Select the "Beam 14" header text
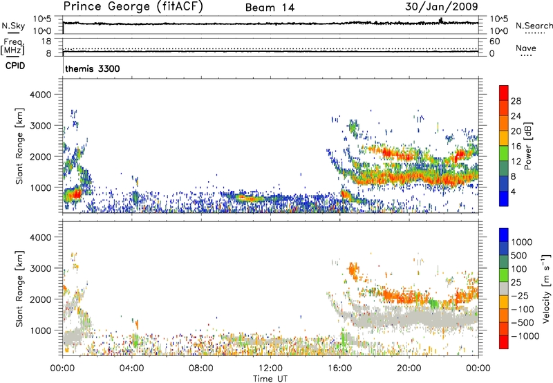This screenshot has width=553, height=383. 270,8
